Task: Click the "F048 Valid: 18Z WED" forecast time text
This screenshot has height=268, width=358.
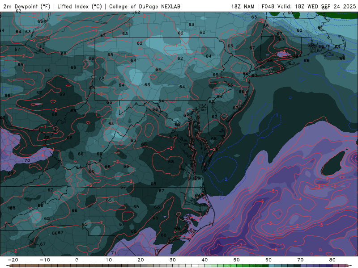Action: pos(290,7)
